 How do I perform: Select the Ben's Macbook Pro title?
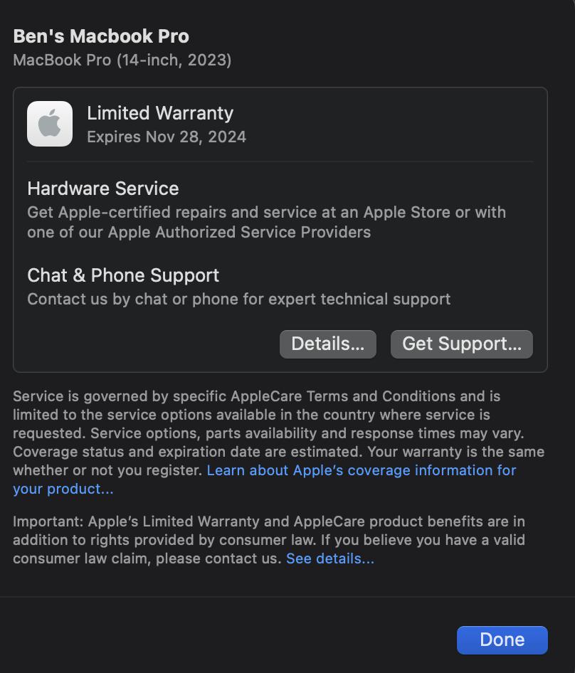pos(101,36)
